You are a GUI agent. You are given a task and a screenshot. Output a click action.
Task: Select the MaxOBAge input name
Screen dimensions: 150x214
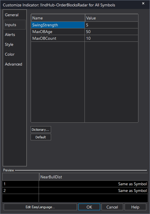click(x=58, y=32)
